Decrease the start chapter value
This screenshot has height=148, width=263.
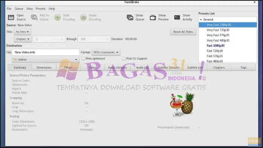coord(55,39)
